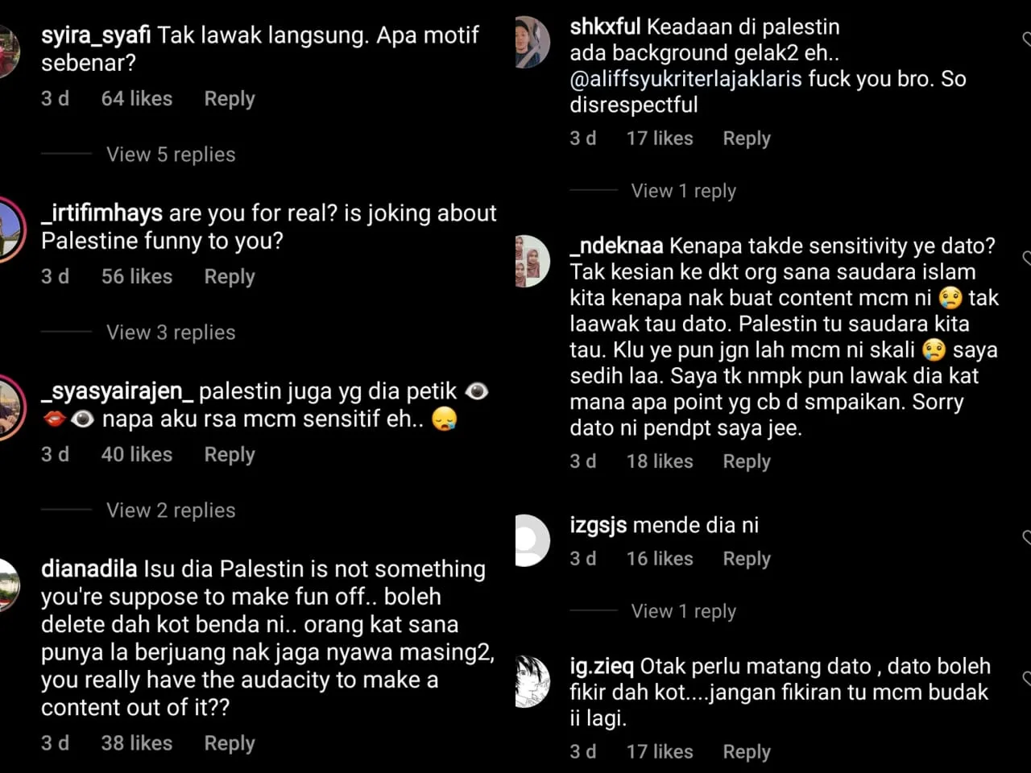
Task: Show the 2 replies under _syasyairajen_
Action: [x=171, y=511]
